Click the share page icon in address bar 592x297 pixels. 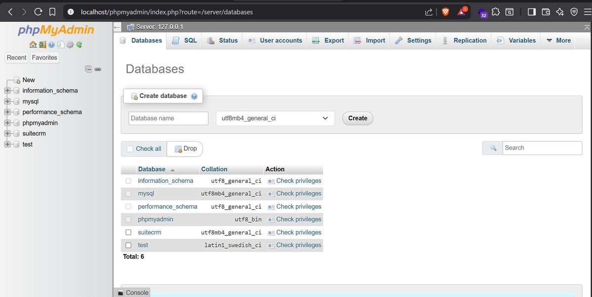click(429, 12)
